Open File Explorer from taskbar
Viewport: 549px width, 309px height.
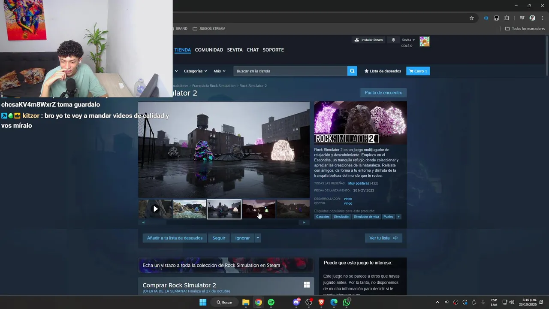click(246, 302)
